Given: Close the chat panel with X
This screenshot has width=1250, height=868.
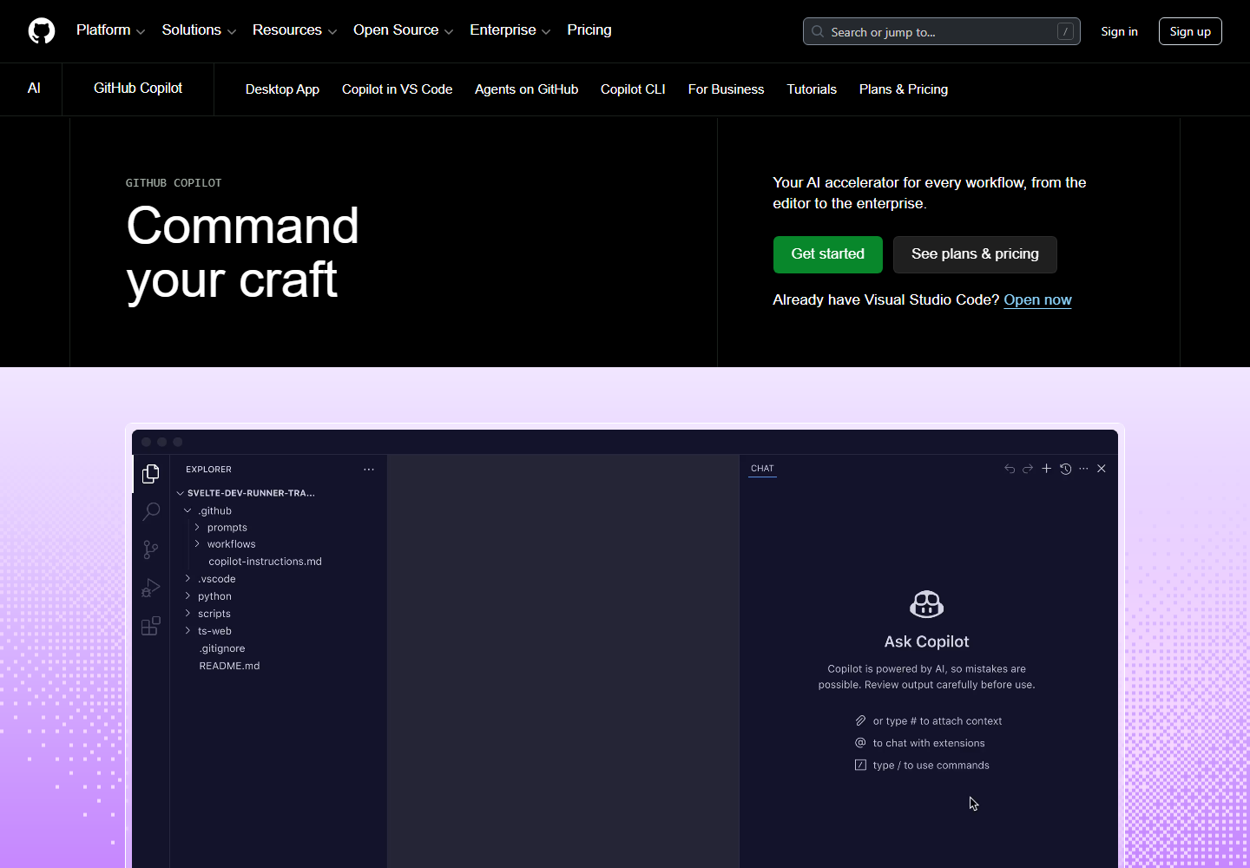Looking at the screenshot, I should click(1102, 469).
